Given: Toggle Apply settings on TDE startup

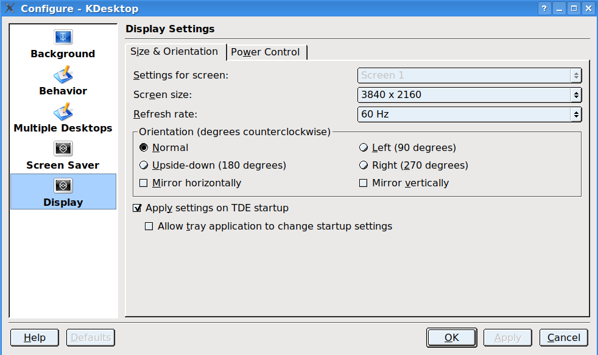Looking at the screenshot, I should point(137,208).
